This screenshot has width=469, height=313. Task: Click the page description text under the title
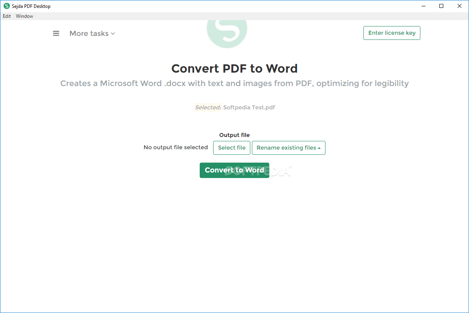(234, 83)
